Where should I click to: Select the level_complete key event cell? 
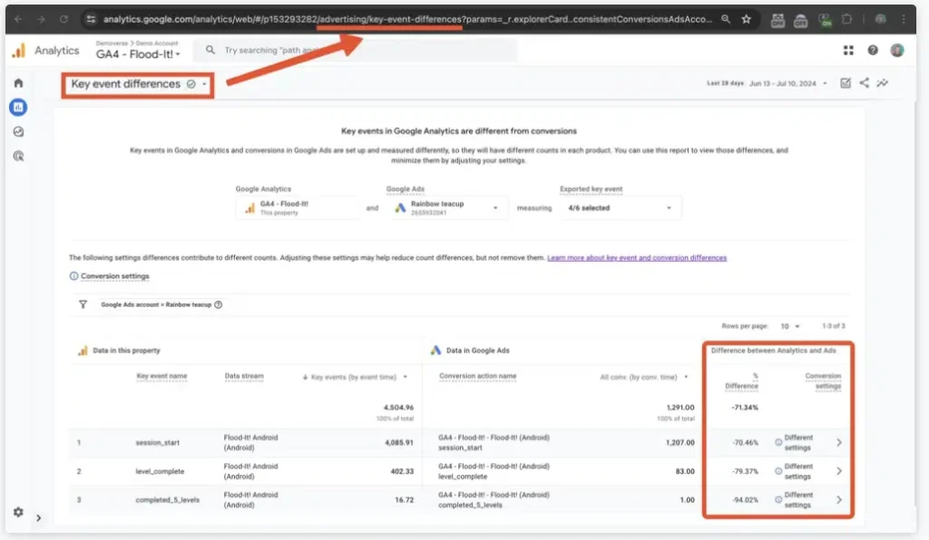click(x=160, y=471)
